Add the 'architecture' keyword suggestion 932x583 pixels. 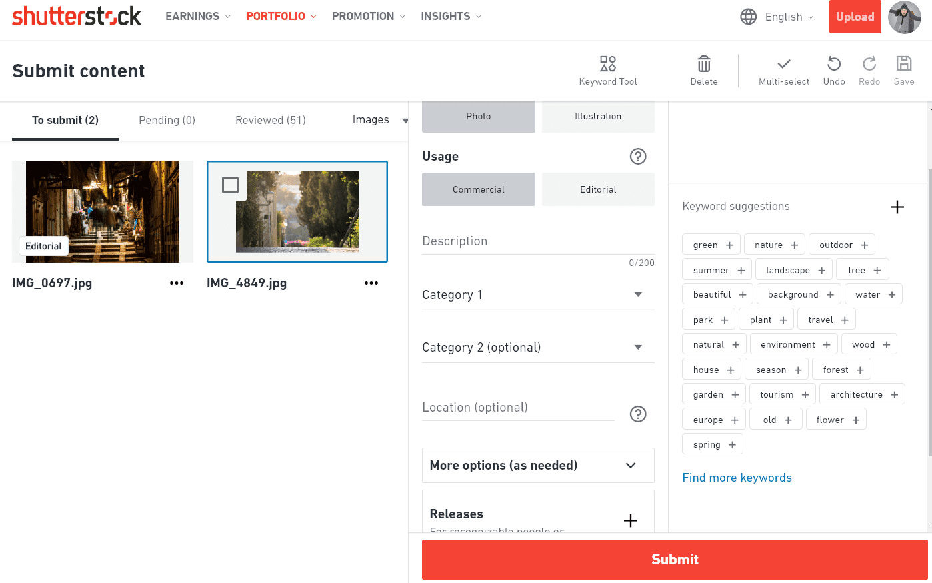(x=863, y=394)
